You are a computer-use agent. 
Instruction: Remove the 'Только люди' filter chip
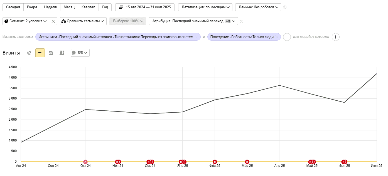click(277, 37)
